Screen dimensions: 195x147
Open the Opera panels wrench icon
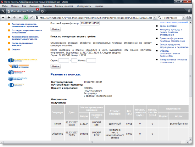pyautogui.click(x=3, y=11)
